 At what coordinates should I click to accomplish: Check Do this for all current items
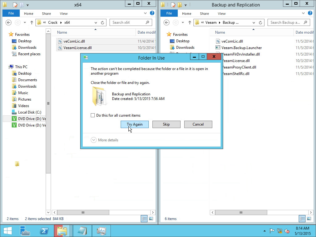(93, 115)
